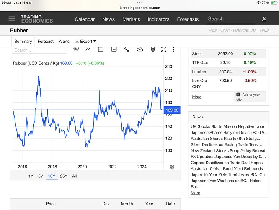Open the 1W interval selector
Screen dimensions: 279x210
point(76,49)
